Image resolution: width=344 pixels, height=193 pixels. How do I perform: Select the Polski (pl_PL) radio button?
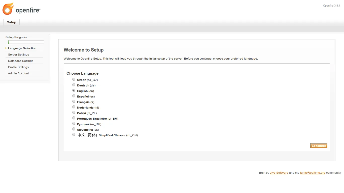pos(74,113)
